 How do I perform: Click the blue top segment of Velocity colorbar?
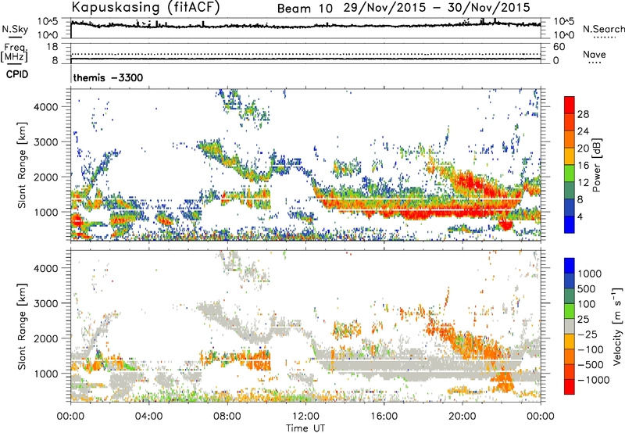click(570, 266)
